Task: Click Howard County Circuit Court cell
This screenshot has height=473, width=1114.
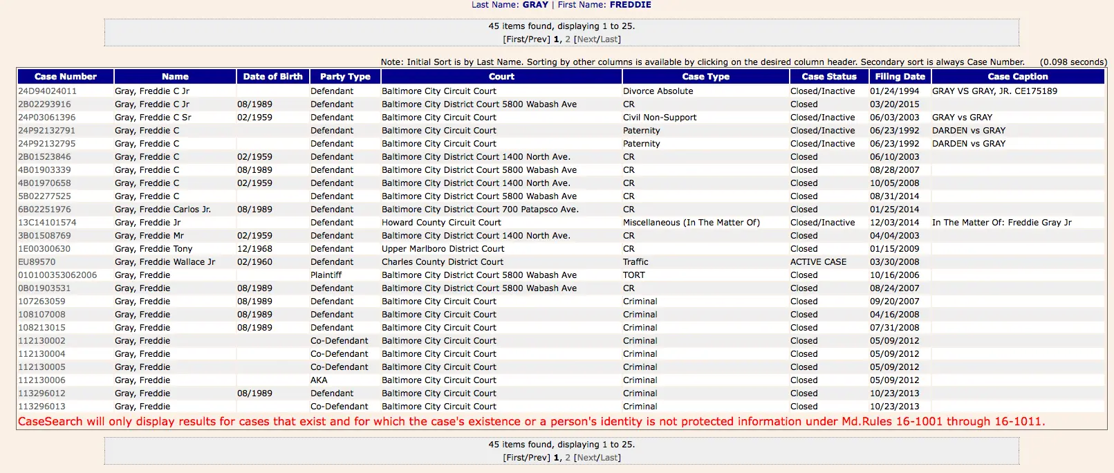Action: pyautogui.click(x=441, y=223)
